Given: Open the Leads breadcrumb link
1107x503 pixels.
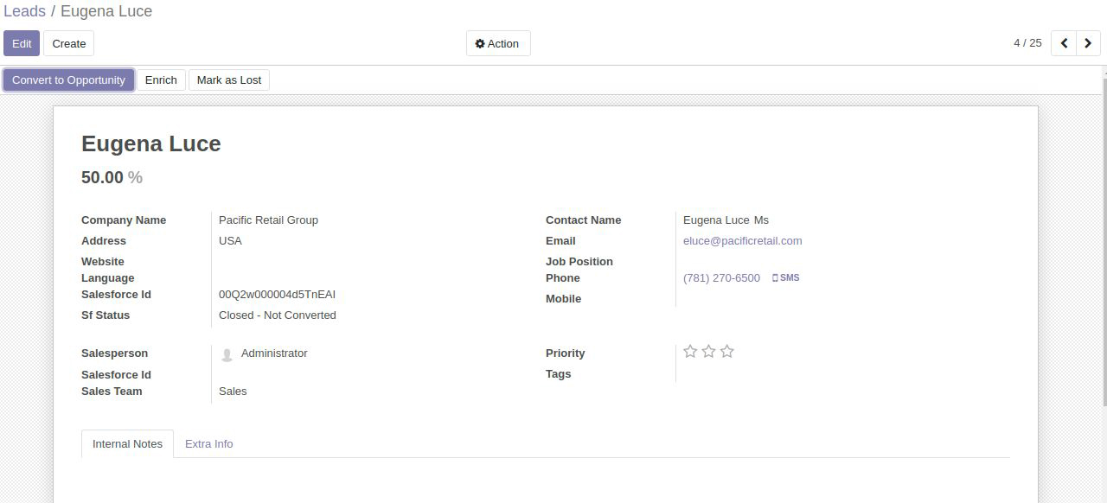Looking at the screenshot, I should 24,11.
